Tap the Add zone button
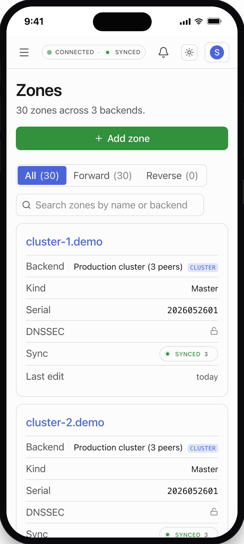This screenshot has width=244, height=544. pos(122,138)
